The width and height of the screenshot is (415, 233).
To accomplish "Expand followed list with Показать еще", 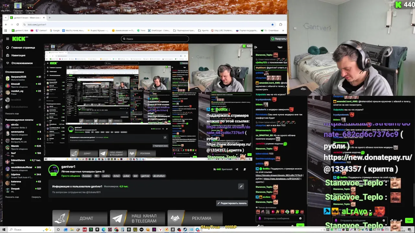I will 12,114.
